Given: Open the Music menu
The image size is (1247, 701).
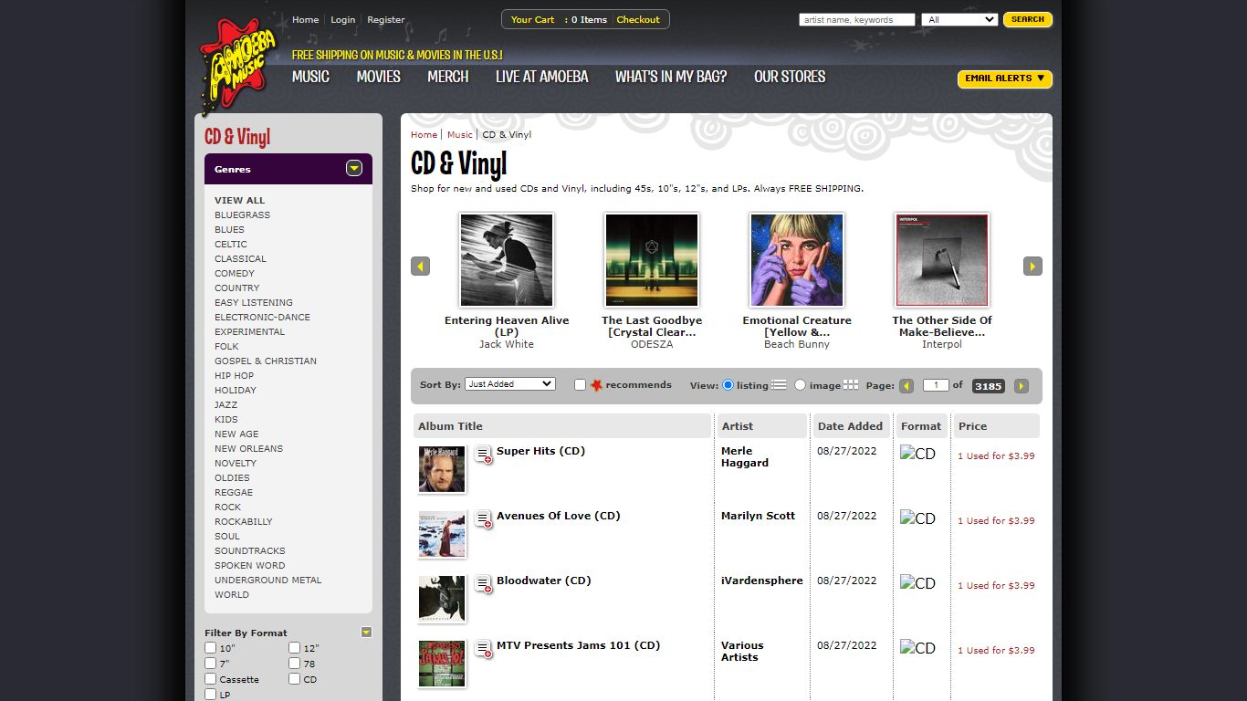Looking at the screenshot, I should pyautogui.click(x=310, y=77).
